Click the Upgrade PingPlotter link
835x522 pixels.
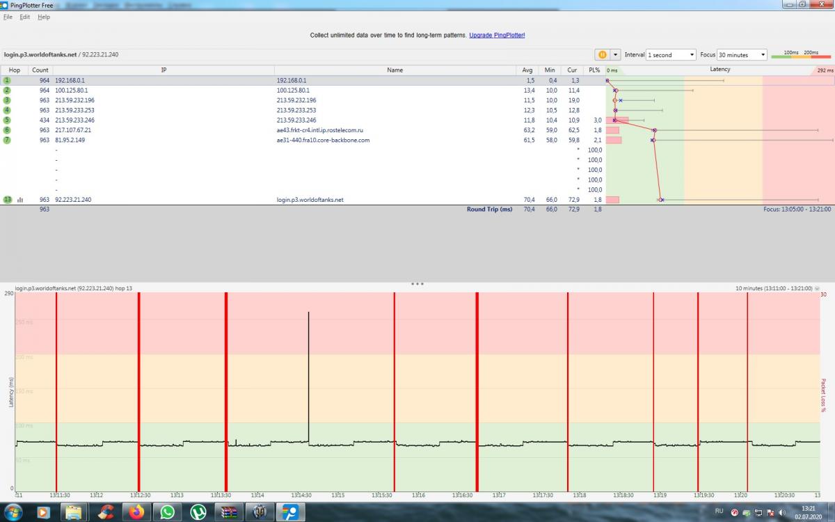click(496, 35)
